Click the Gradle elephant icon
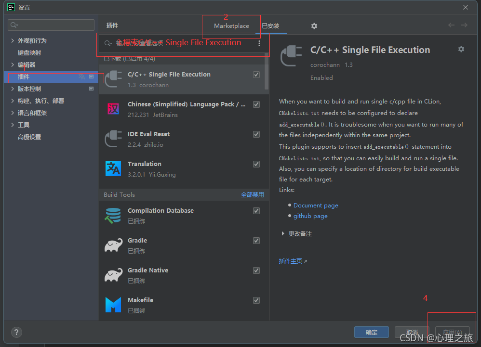The height and width of the screenshot is (347, 481). (113, 245)
